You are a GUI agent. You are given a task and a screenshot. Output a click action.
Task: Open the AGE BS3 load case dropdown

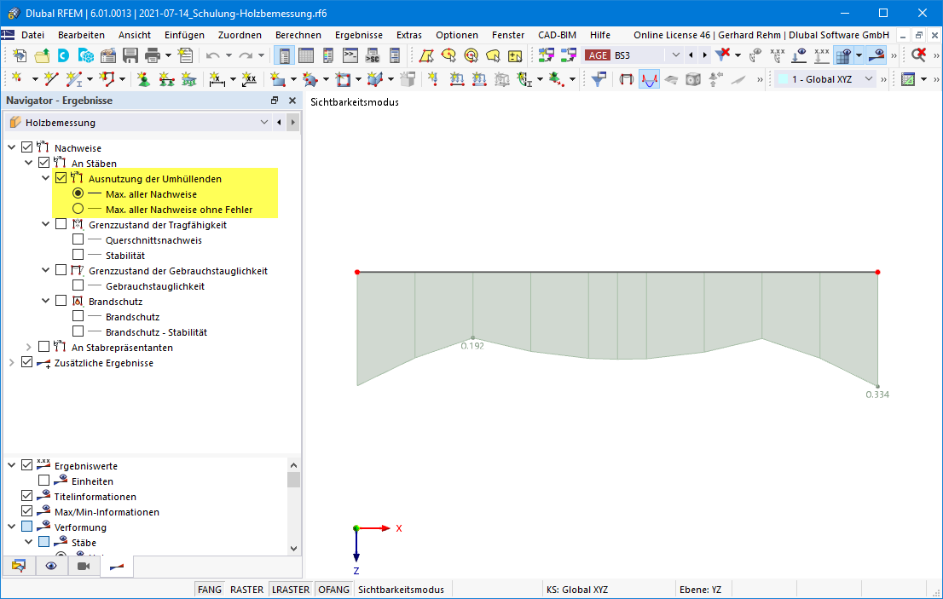click(x=675, y=55)
